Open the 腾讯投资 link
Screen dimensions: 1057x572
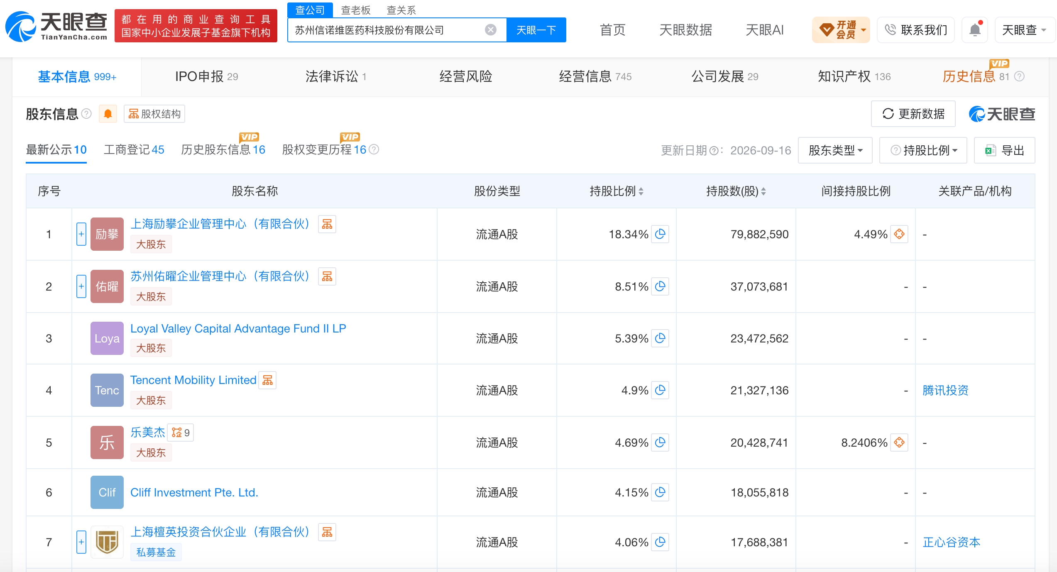[x=945, y=390]
